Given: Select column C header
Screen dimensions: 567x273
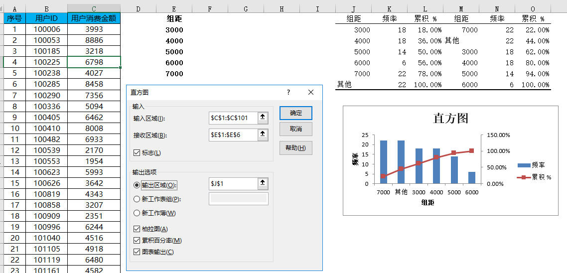Looking at the screenshot, I should [x=94, y=9].
